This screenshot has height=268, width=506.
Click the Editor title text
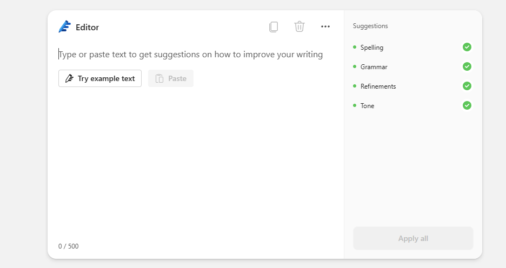tap(87, 28)
